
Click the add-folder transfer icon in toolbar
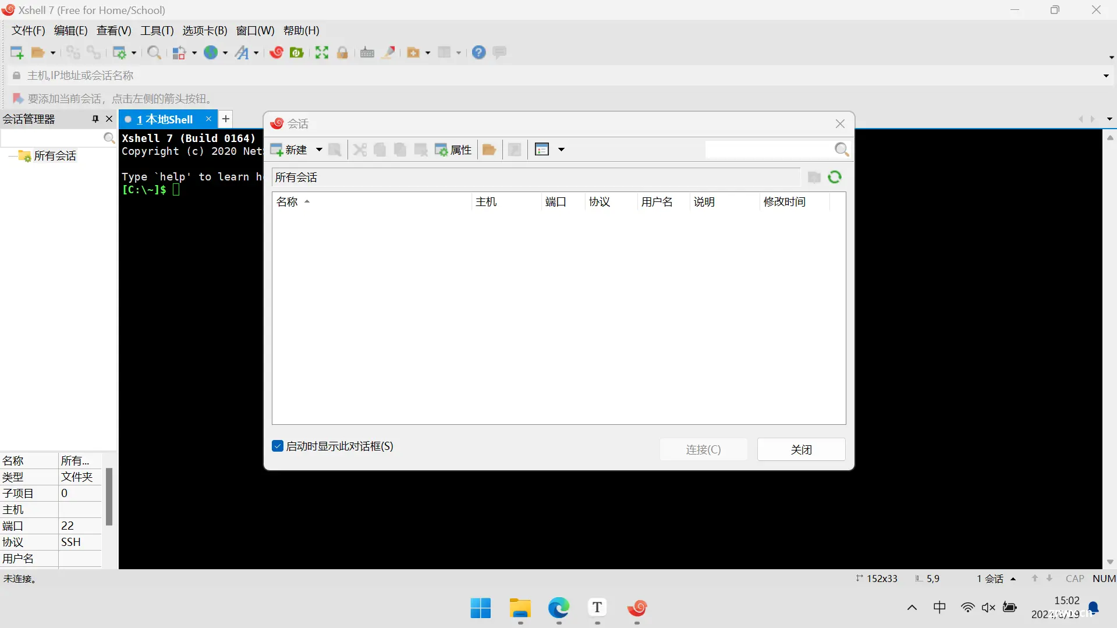(x=413, y=53)
